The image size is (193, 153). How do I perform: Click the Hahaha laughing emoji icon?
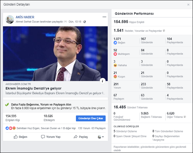pyautogui.click(x=115, y=65)
